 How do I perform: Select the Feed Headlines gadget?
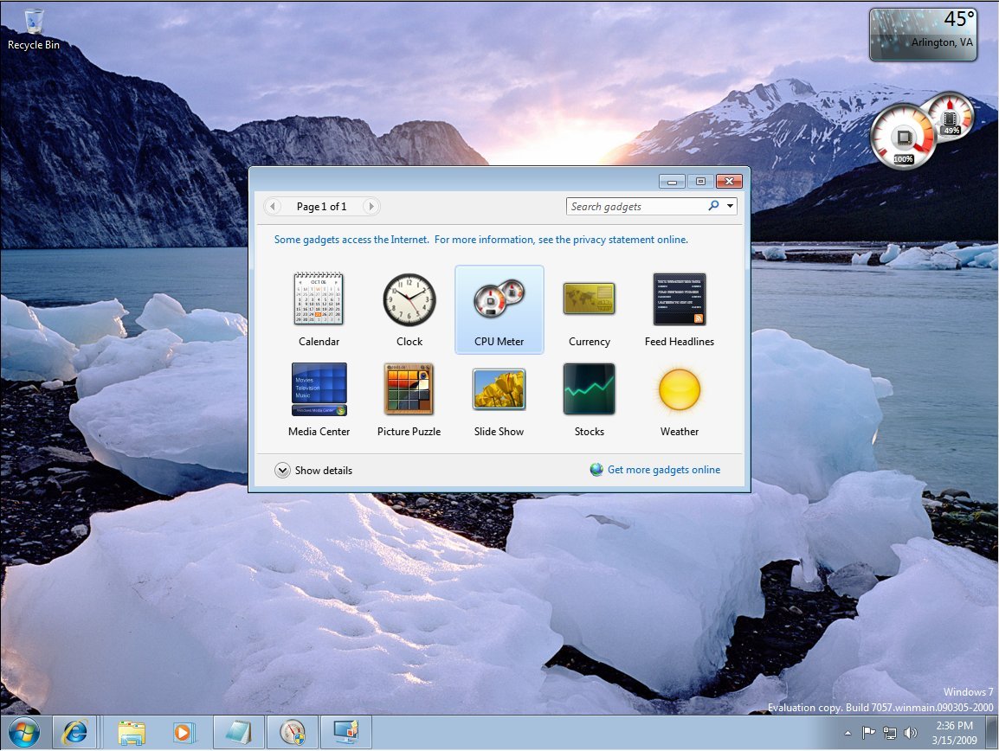coord(679,299)
